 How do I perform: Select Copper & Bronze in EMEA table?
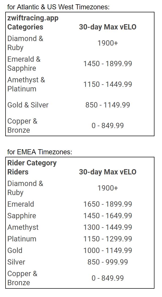tap(22, 278)
